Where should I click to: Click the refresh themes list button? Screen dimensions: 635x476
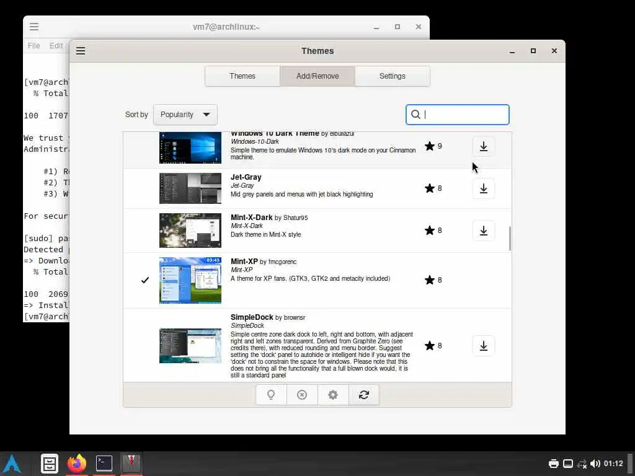click(363, 395)
